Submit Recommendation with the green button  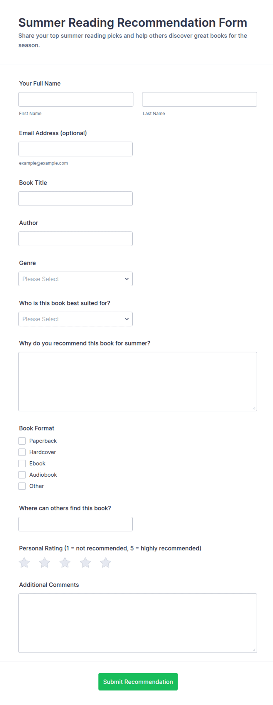coord(138,681)
